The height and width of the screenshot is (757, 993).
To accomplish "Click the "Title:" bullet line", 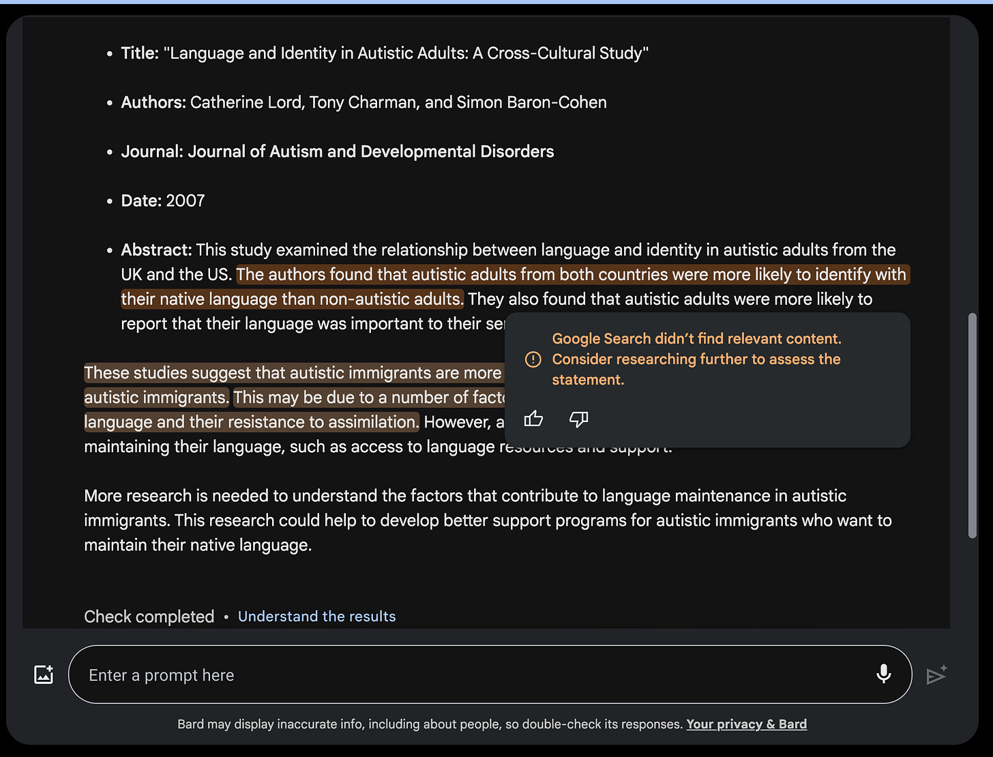I will point(385,53).
